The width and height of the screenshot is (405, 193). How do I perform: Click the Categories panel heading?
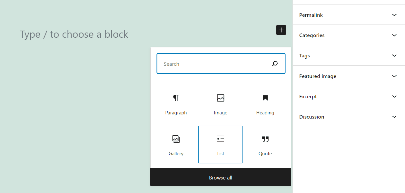(311, 35)
